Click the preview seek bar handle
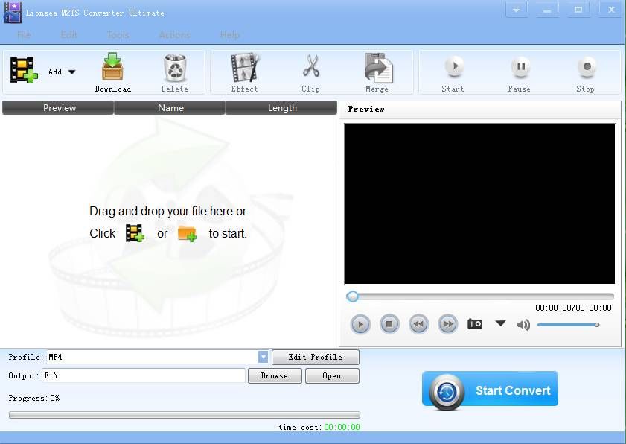Viewport: 626px width, 444px height. pyautogui.click(x=352, y=296)
